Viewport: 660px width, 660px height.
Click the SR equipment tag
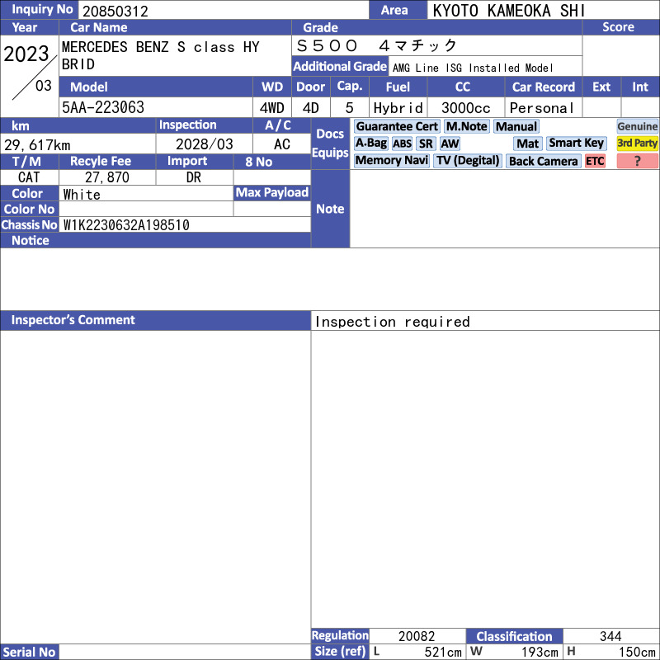tap(426, 144)
